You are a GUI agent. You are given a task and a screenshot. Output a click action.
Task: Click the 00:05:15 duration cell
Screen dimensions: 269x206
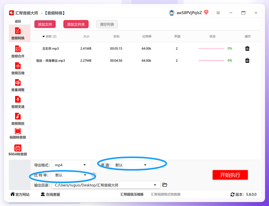(116, 48)
